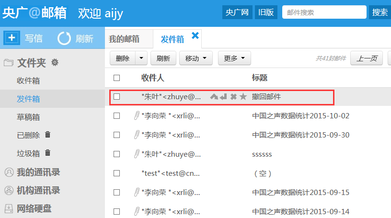Open 机构通讯录 section
The height and width of the screenshot is (218, 391).
[x=38, y=191]
